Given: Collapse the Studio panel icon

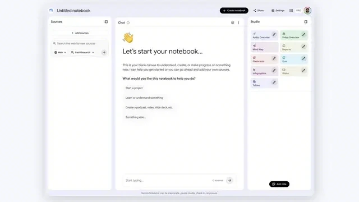Looking at the screenshot, I should (x=306, y=22).
